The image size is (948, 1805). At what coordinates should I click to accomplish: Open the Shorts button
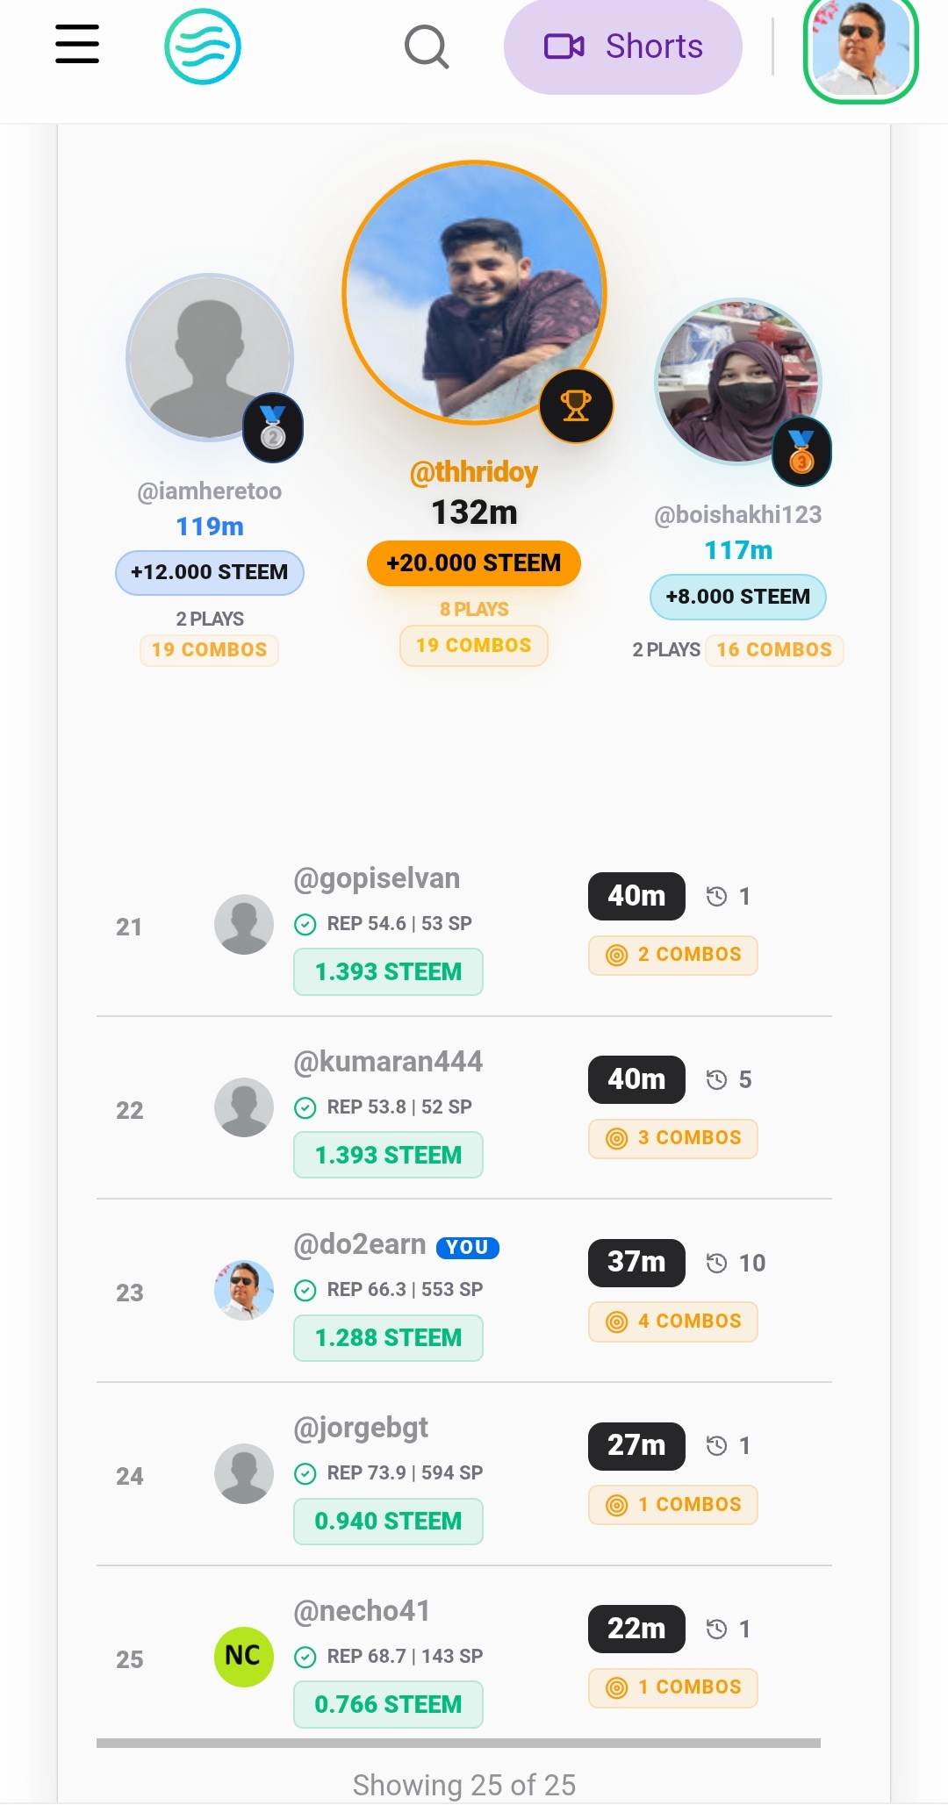pos(623,47)
